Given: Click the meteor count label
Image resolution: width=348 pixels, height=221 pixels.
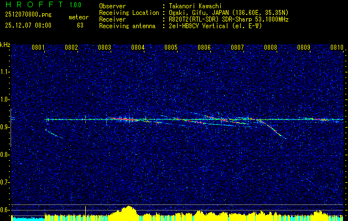Looking at the screenshot, I should point(79,17).
